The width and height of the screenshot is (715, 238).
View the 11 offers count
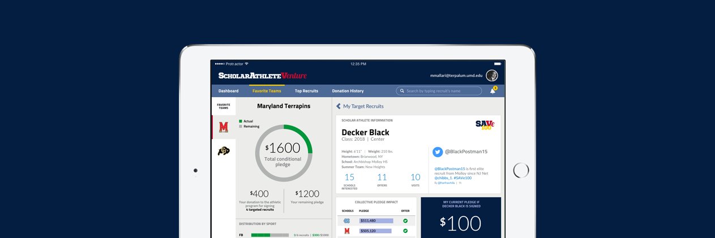point(382,178)
